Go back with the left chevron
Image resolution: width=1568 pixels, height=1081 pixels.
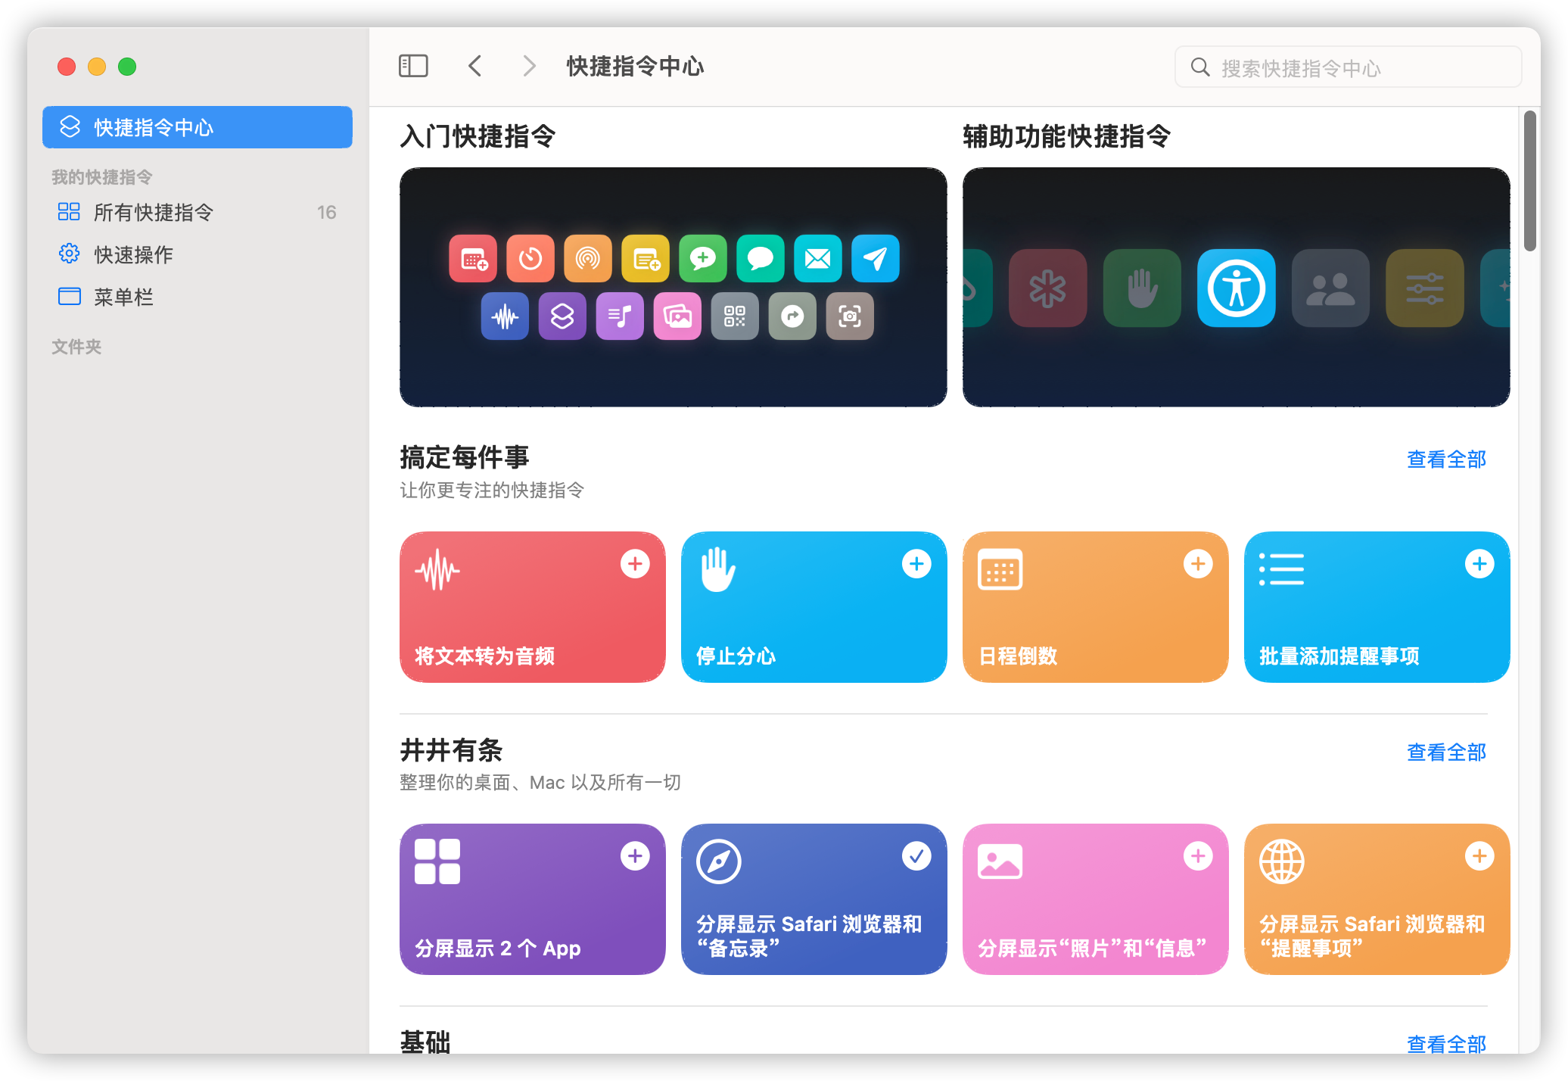475,67
